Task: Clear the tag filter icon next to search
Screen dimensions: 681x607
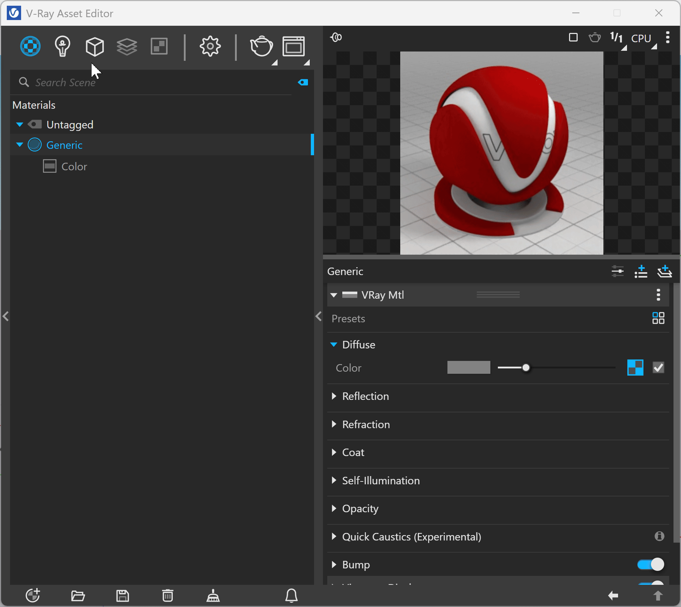Action: coord(303,83)
